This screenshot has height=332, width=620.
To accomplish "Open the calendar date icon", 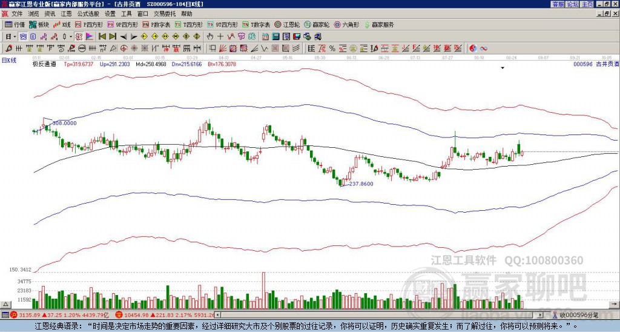I will point(265,37).
